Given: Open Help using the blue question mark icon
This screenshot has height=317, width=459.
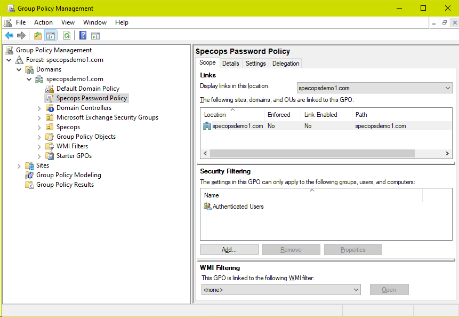Looking at the screenshot, I should (83, 35).
